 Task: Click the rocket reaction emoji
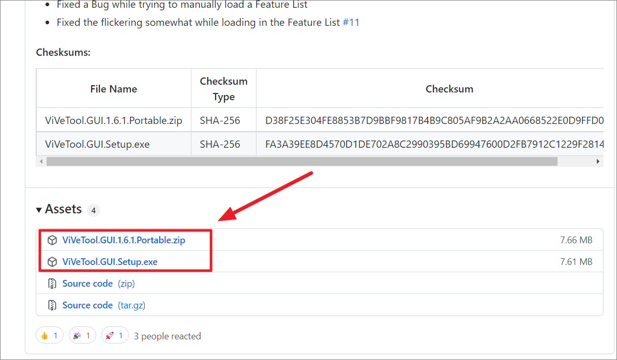point(111,335)
